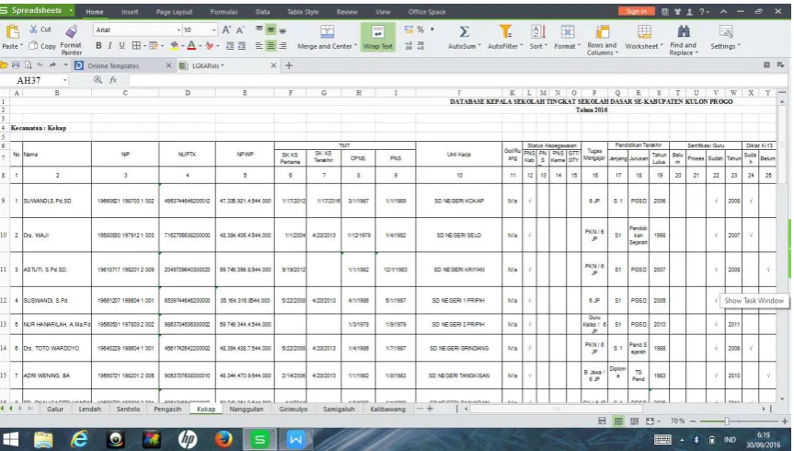The height and width of the screenshot is (451, 794).
Task: Expand the AutoSum dropdown arrow
Action: click(x=479, y=46)
